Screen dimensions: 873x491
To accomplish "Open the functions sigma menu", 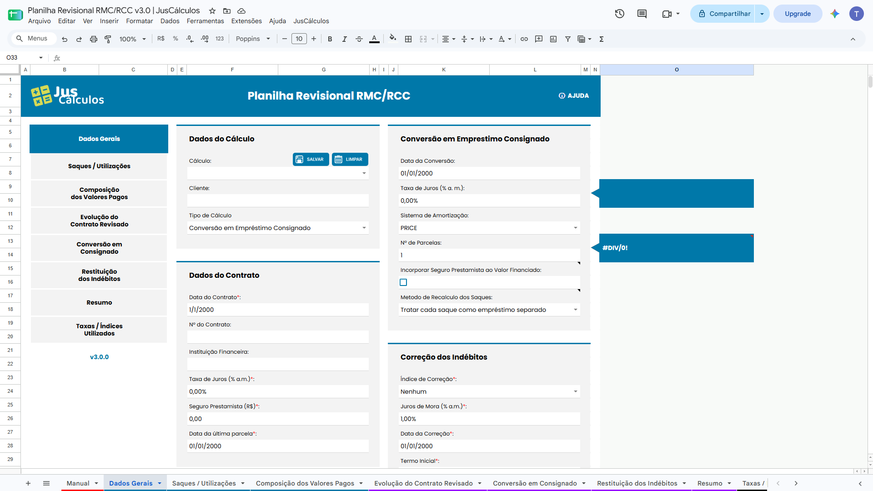I will [x=602, y=39].
